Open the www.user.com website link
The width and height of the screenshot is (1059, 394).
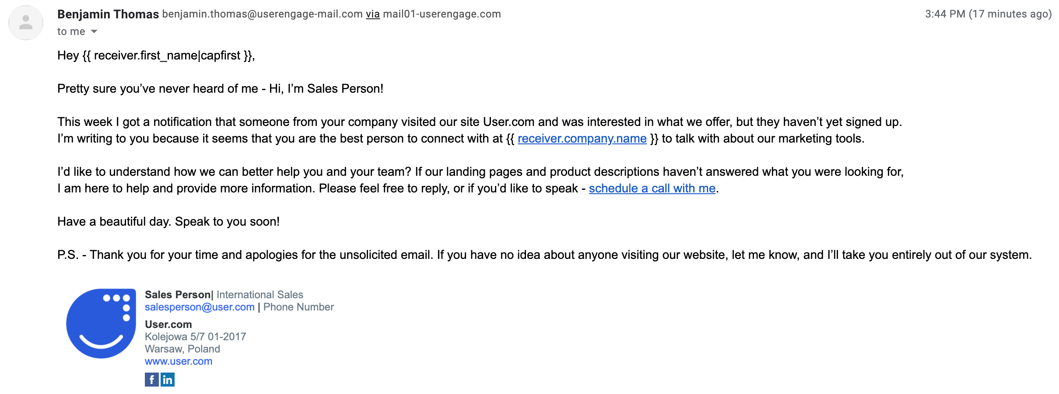coord(179,361)
